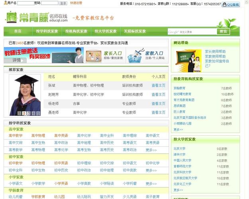249x199 pixels.
Task: Open the 幼儿托管 subject link
Action: (x=16, y=197)
